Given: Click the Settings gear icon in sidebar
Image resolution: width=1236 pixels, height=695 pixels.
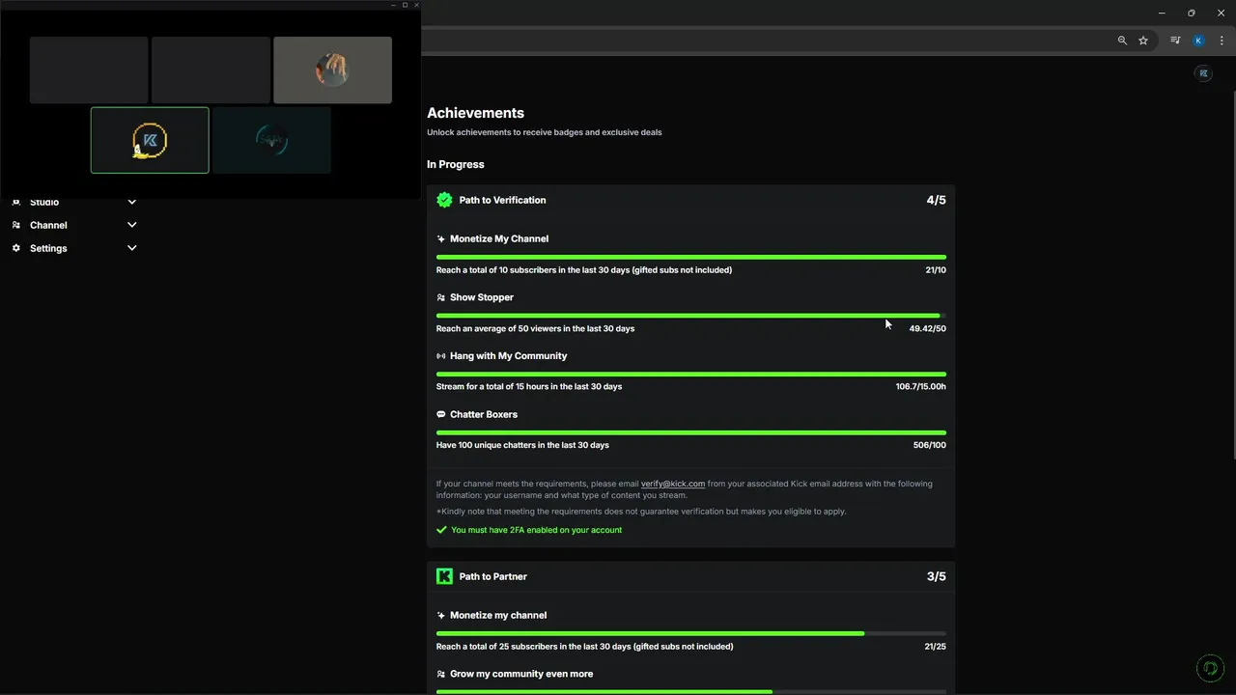Looking at the screenshot, I should (x=16, y=248).
